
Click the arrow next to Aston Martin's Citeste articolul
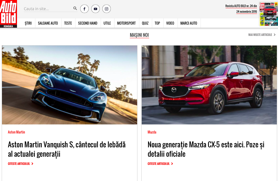(32, 164)
